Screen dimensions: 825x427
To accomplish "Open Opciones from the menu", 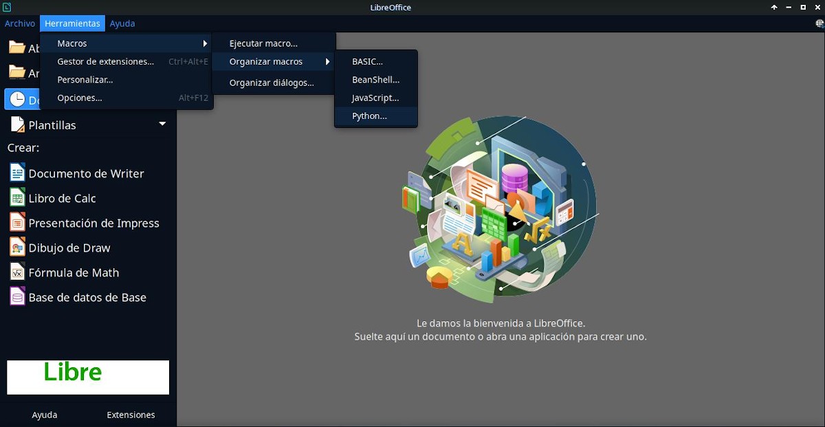I will [126, 98].
